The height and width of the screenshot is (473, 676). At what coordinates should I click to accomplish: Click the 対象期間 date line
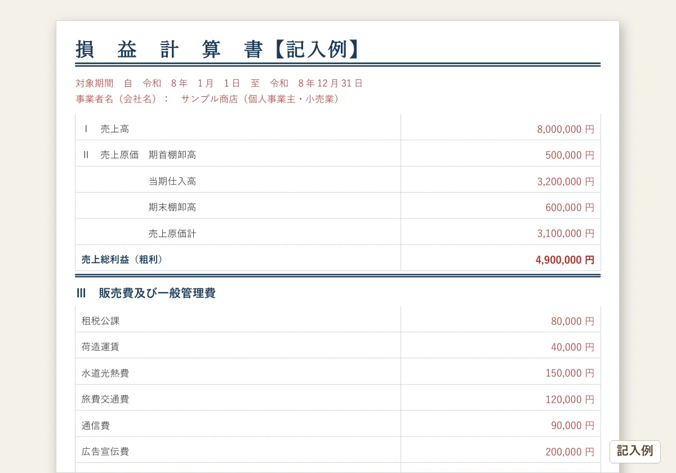coord(219,83)
